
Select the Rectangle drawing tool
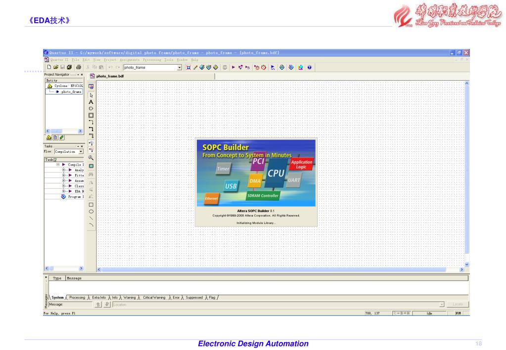[92, 205]
